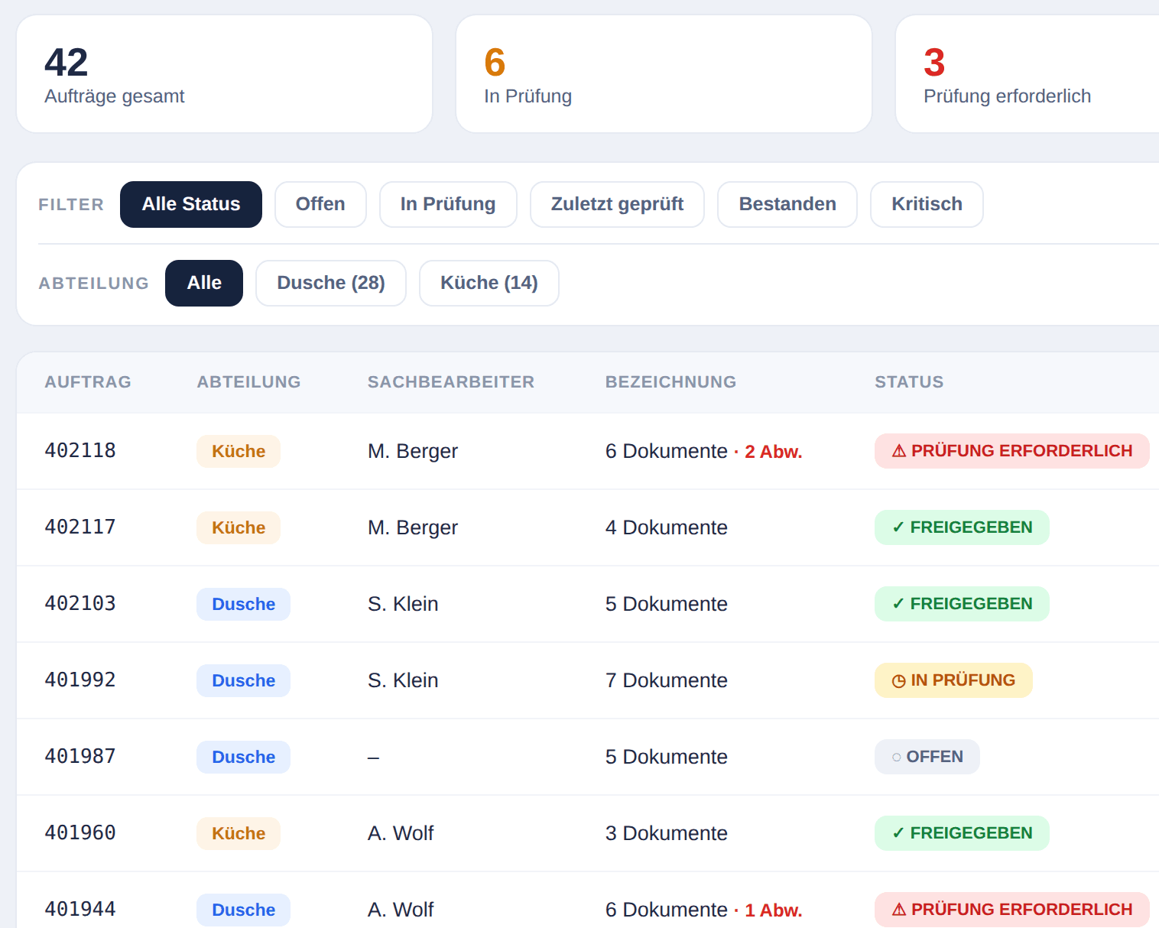The height and width of the screenshot is (928, 1159).
Task: Click checkmark icon in order 402103 status
Action: [898, 604]
